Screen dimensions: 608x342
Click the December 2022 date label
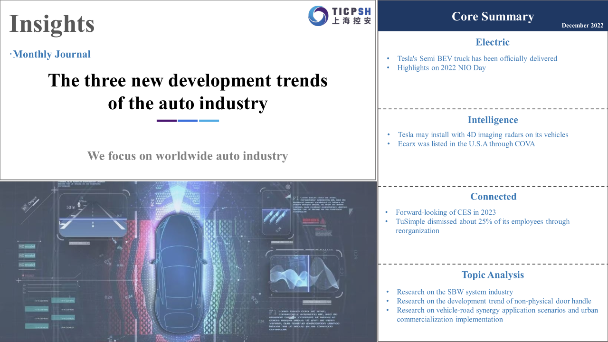(x=582, y=26)
